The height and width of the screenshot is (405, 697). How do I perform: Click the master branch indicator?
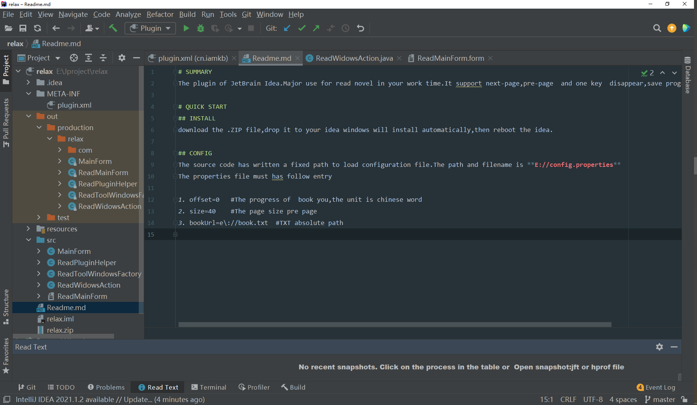click(660, 399)
